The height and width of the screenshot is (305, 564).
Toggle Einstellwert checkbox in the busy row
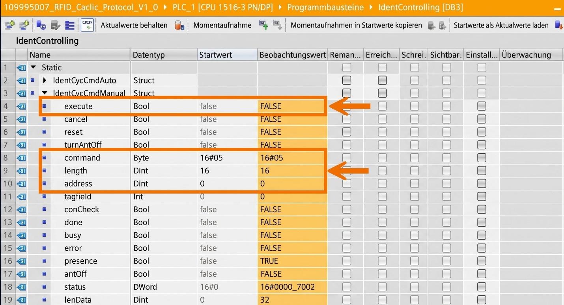482,235
